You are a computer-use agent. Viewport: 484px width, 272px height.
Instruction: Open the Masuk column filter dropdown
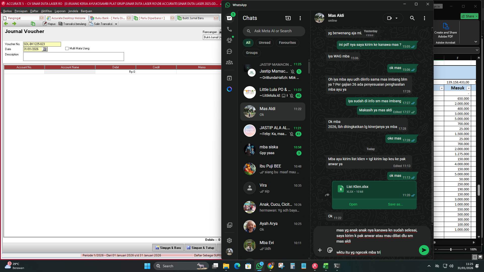pos(469,88)
